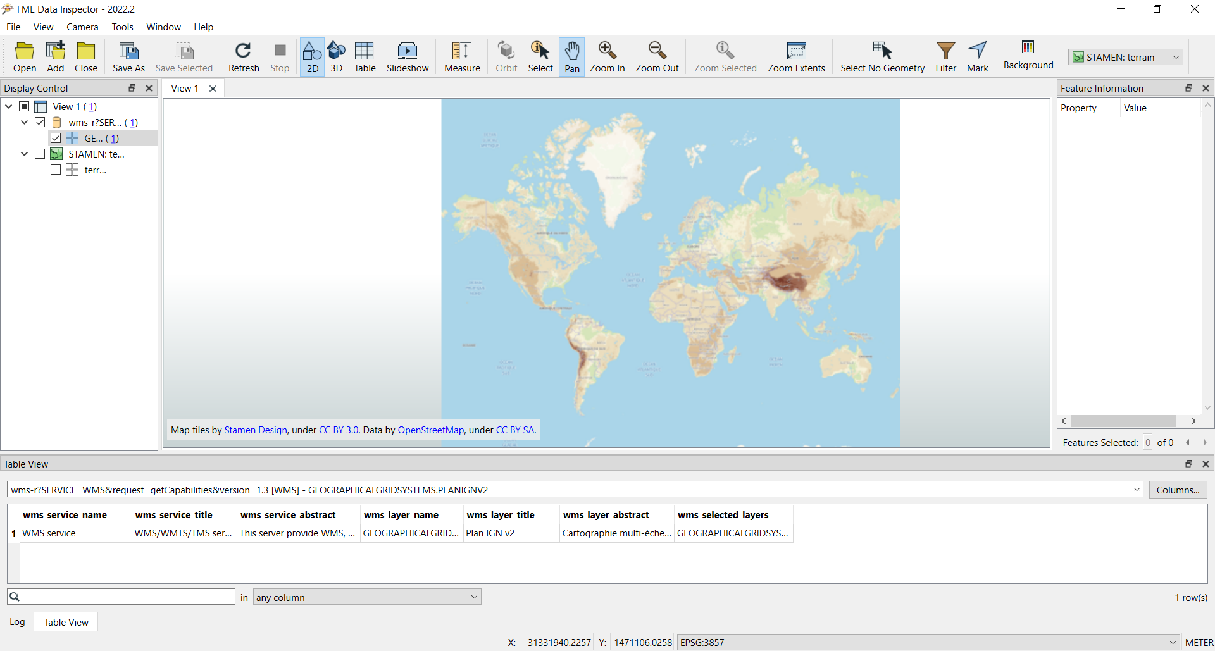Switch to 3D view mode
Image resolution: width=1215 pixels, height=651 pixels.
click(x=336, y=57)
